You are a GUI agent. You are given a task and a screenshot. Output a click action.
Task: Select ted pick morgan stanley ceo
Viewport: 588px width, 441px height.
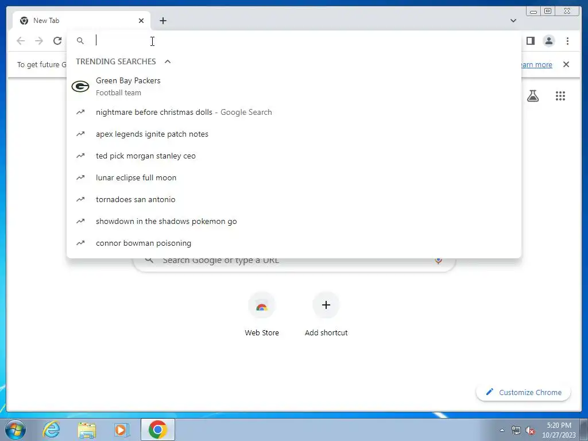[x=293, y=156]
